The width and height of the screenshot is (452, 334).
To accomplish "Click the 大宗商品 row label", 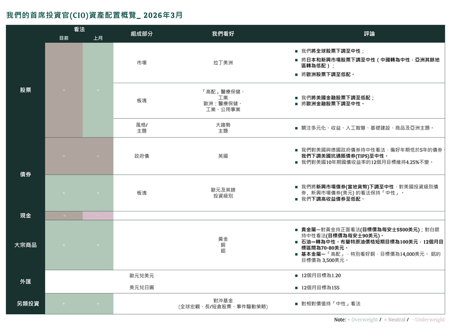I will (25, 245).
